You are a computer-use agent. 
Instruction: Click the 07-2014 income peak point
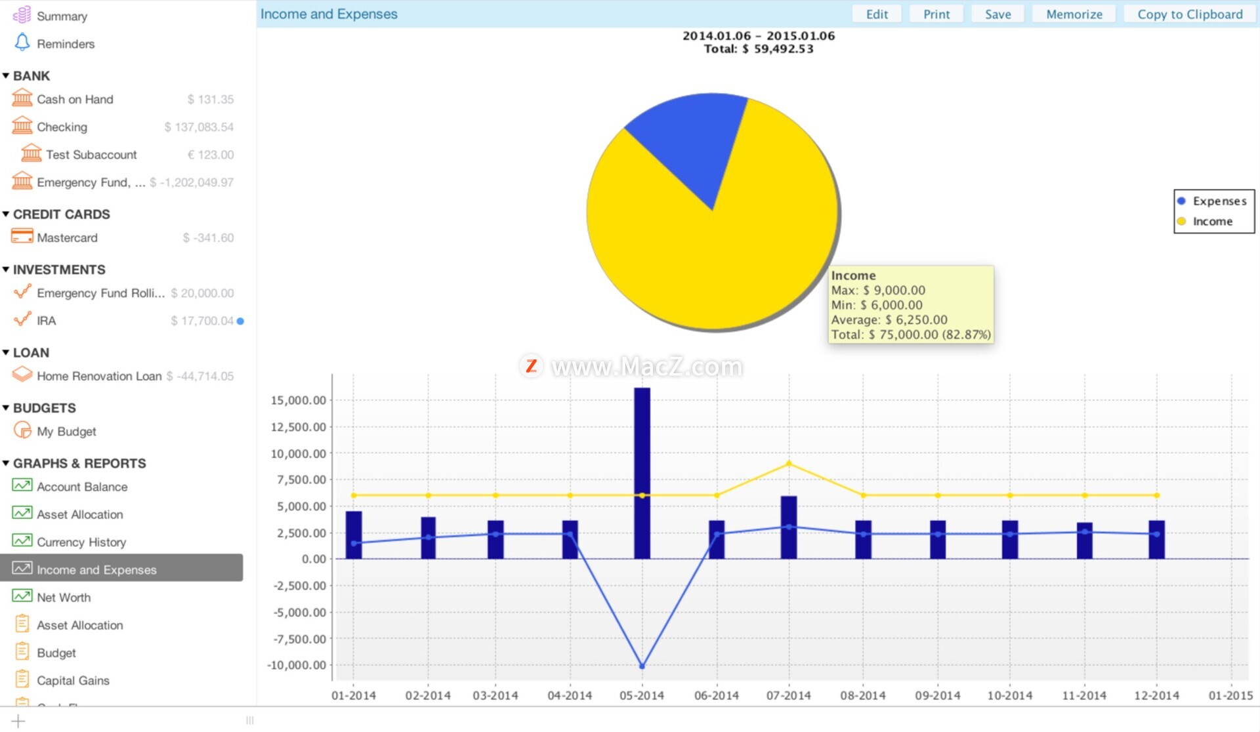(789, 464)
